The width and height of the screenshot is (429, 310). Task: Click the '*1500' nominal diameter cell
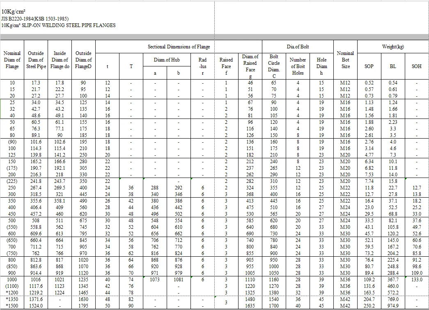(12, 306)
